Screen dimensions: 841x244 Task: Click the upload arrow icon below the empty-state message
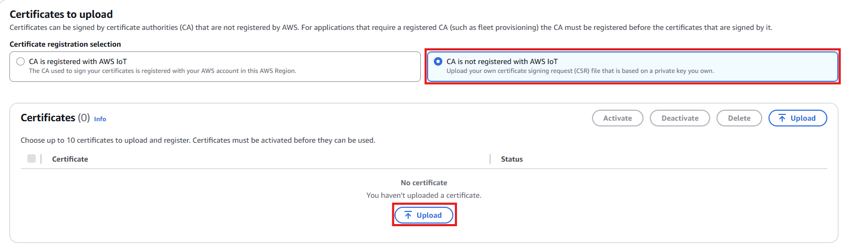pos(408,215)
